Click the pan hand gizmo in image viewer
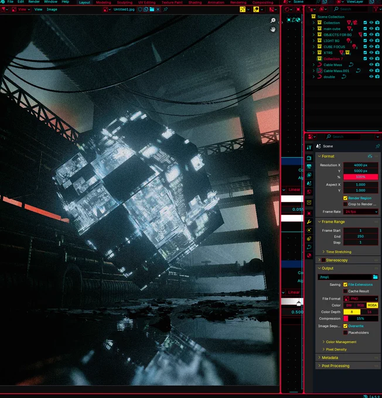This screenshot has width=382, height=398. point(273,29)
